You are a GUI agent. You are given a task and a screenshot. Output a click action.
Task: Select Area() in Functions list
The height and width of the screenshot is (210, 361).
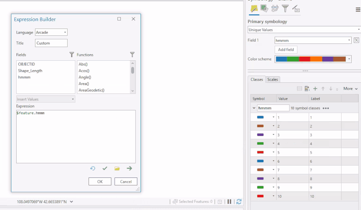point(84,83)
